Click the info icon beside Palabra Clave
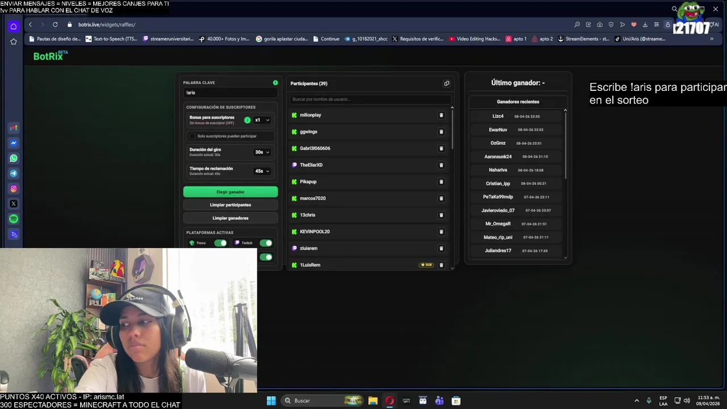The height and width of the screenshot is (409, 727). coord(275,83)
